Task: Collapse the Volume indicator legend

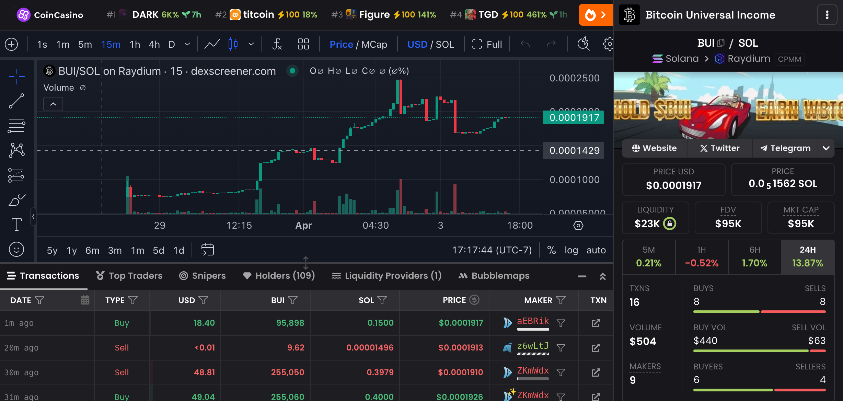Action: pos(53,104)
